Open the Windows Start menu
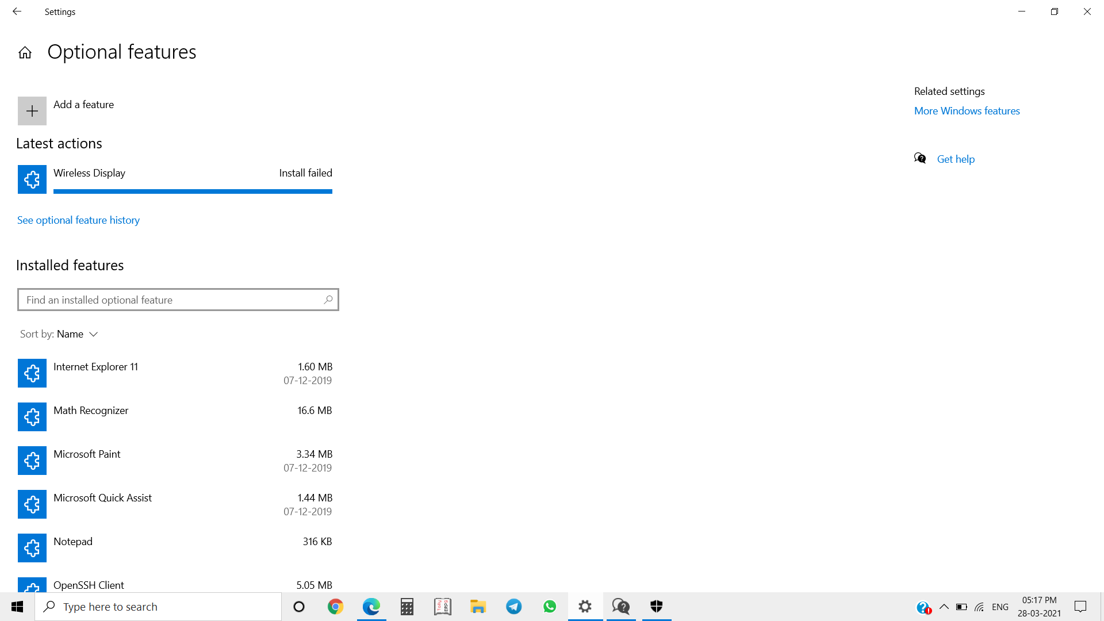 [x=17, y=607]
